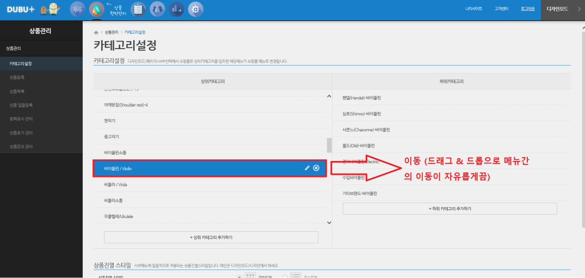Click + 하위 카테고리 추가하기 button
This screenshot has width=585, height=278.
click(x=450, y=209)
